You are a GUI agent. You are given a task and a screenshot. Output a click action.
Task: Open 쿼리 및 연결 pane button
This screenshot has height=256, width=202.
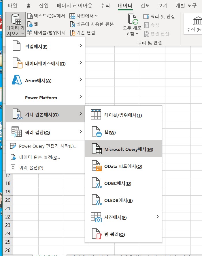pos(159,16)
